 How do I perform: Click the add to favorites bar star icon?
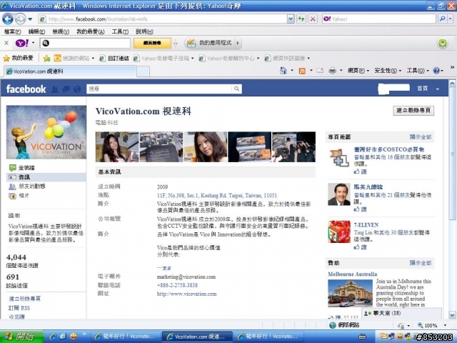pyautogui.click(x=46, y=59)
